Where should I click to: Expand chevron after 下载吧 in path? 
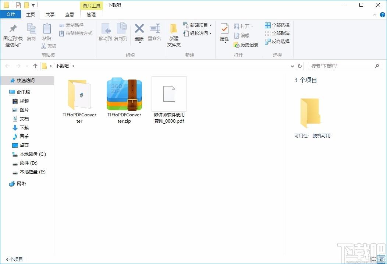click(x=73, y=66)
